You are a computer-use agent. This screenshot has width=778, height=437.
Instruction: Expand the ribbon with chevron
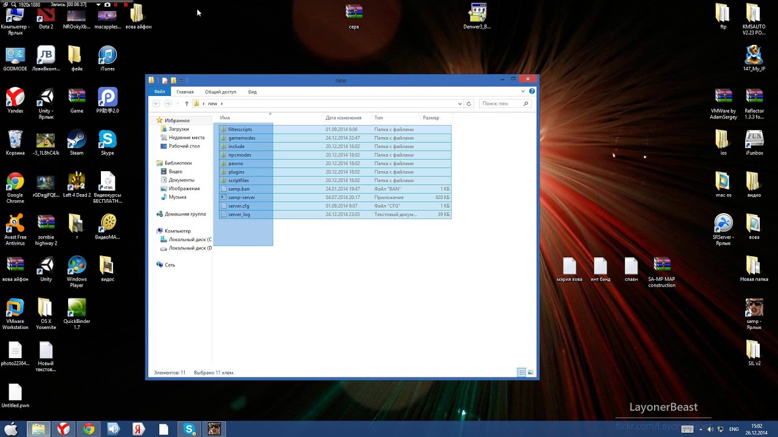point(523,92)
